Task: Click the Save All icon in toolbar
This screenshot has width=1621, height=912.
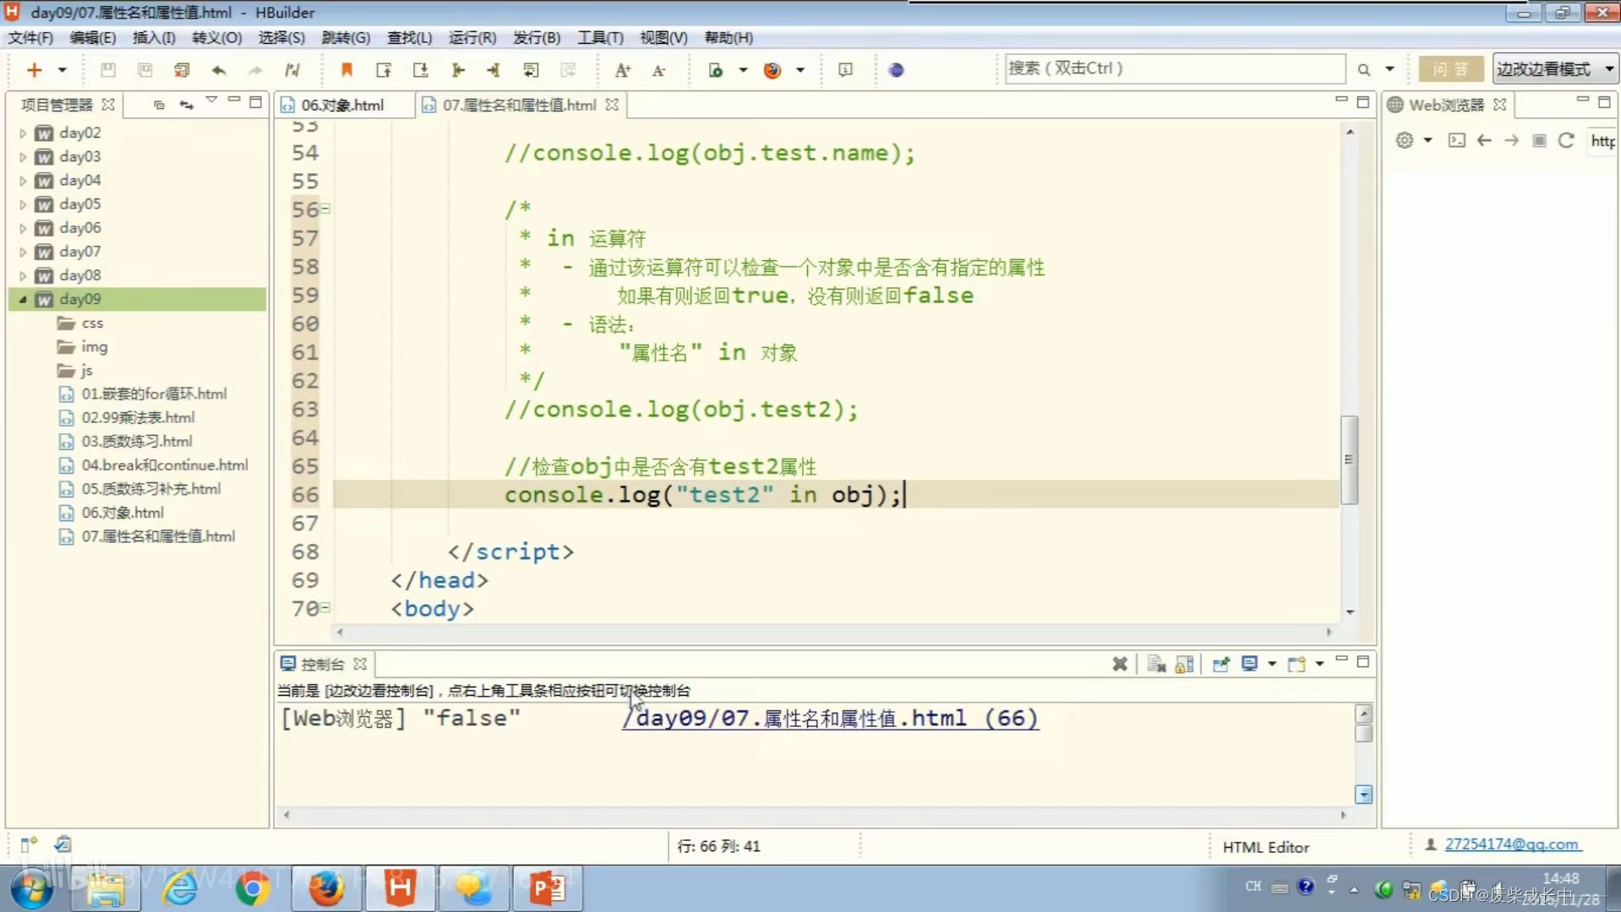Action: tap(145, 70)
